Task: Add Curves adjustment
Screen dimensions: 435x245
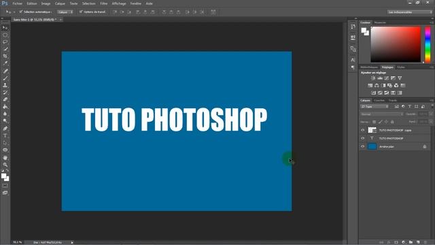Action: [387, 78]
